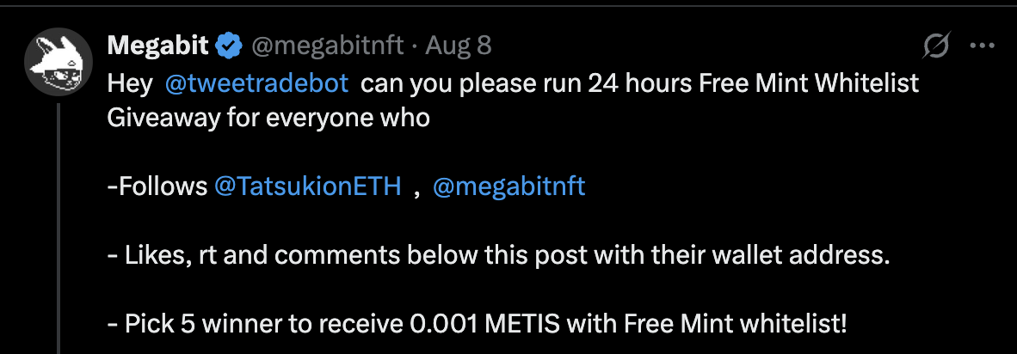This screenshot has width=1017, height=354.
Task: Open the @tweetradebot mention
Action: [x=256, y=83]
